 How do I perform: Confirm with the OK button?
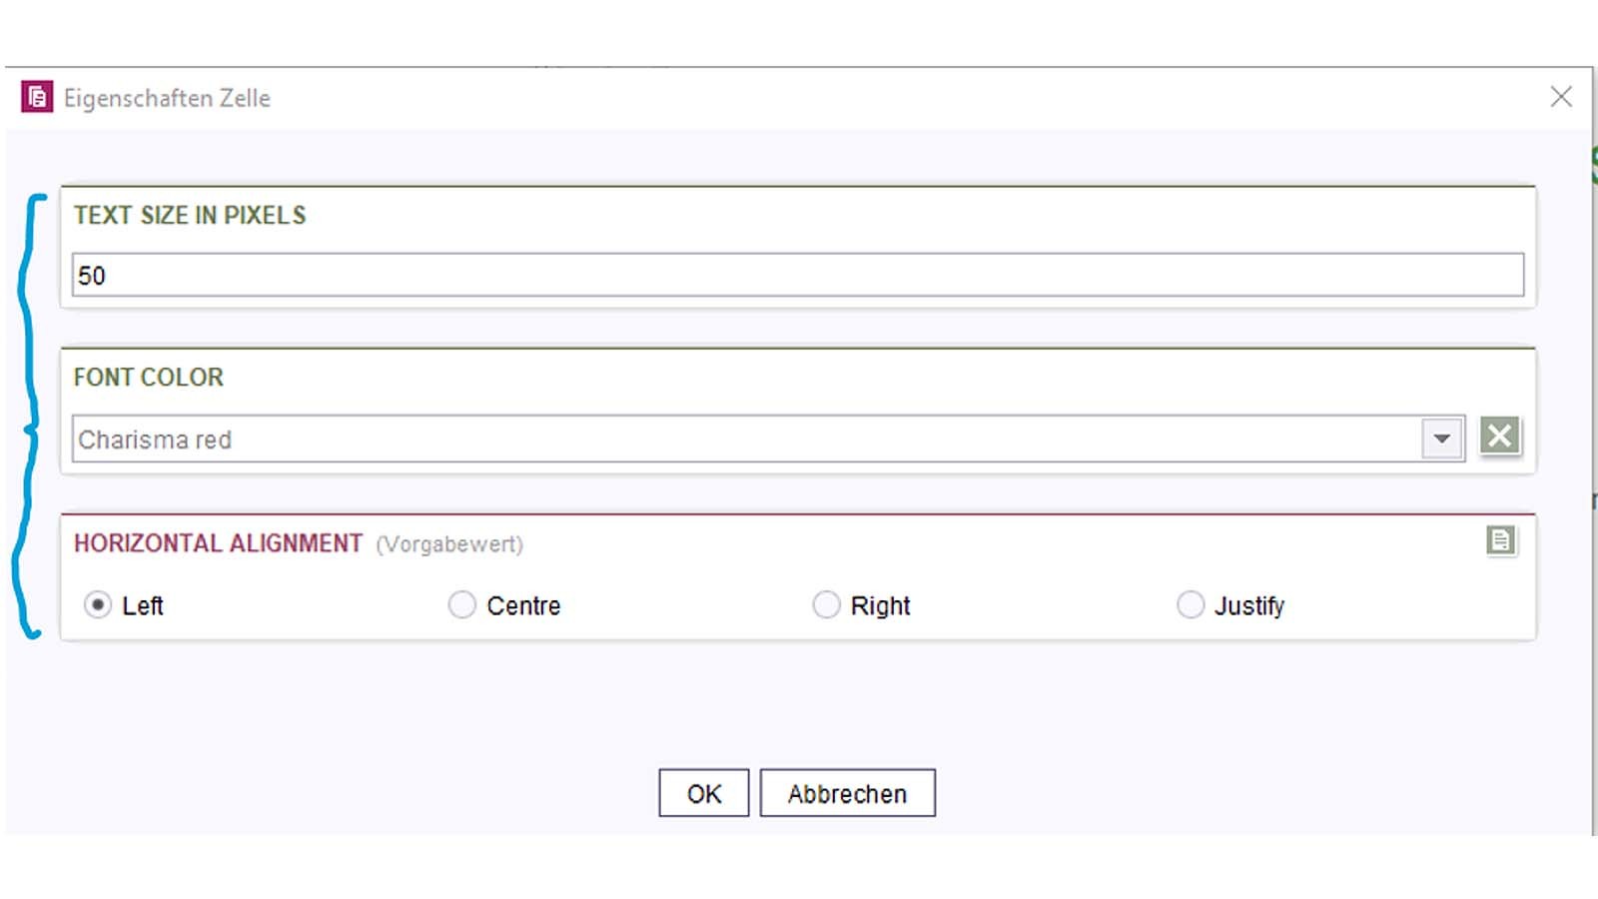pos(703,793)
